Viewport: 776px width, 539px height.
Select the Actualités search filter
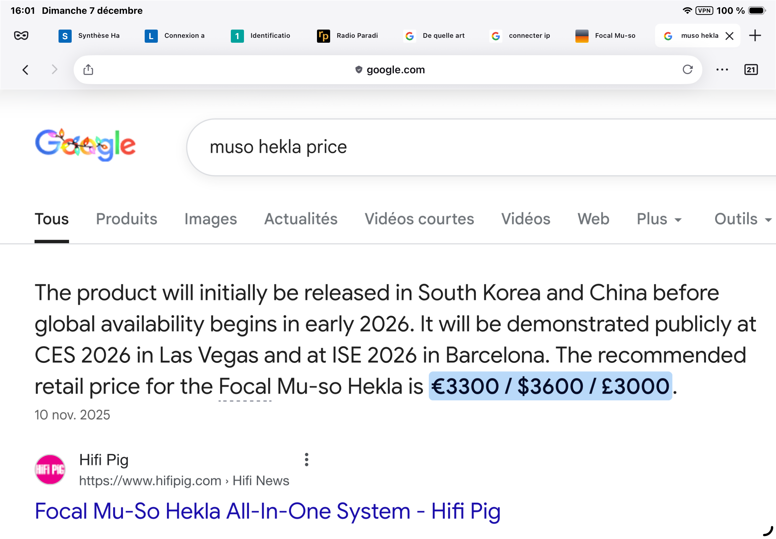pyautogui.click(x=301, y=219)
